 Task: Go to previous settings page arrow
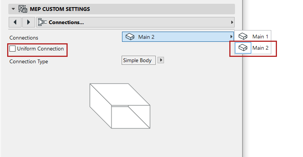15,22
